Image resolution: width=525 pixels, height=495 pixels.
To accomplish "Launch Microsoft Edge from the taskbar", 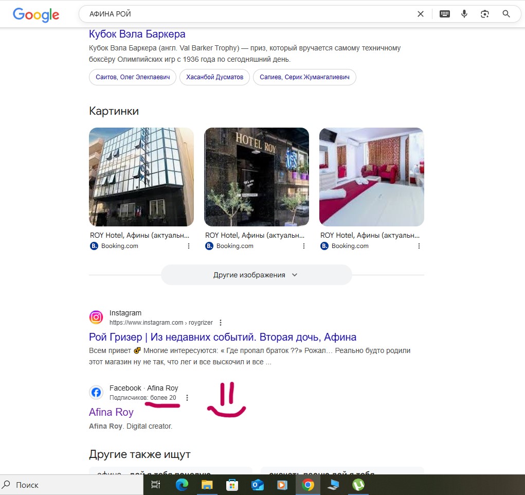I will tap(182, 485).
